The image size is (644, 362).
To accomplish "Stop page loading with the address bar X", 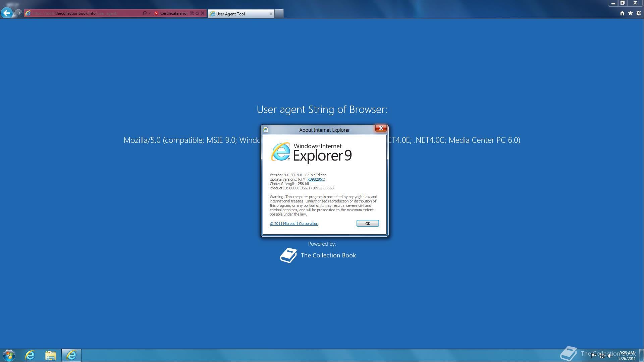I will click(x=203, y=13).
